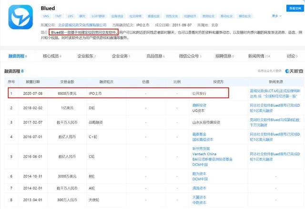Image resolution: width=305 pixels, height=209 pixels.
Task: Open the investor link above UG资本
Action: coord(199,105)
